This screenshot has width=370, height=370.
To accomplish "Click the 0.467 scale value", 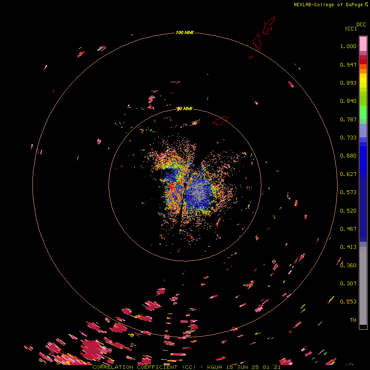I will [348, 229].
